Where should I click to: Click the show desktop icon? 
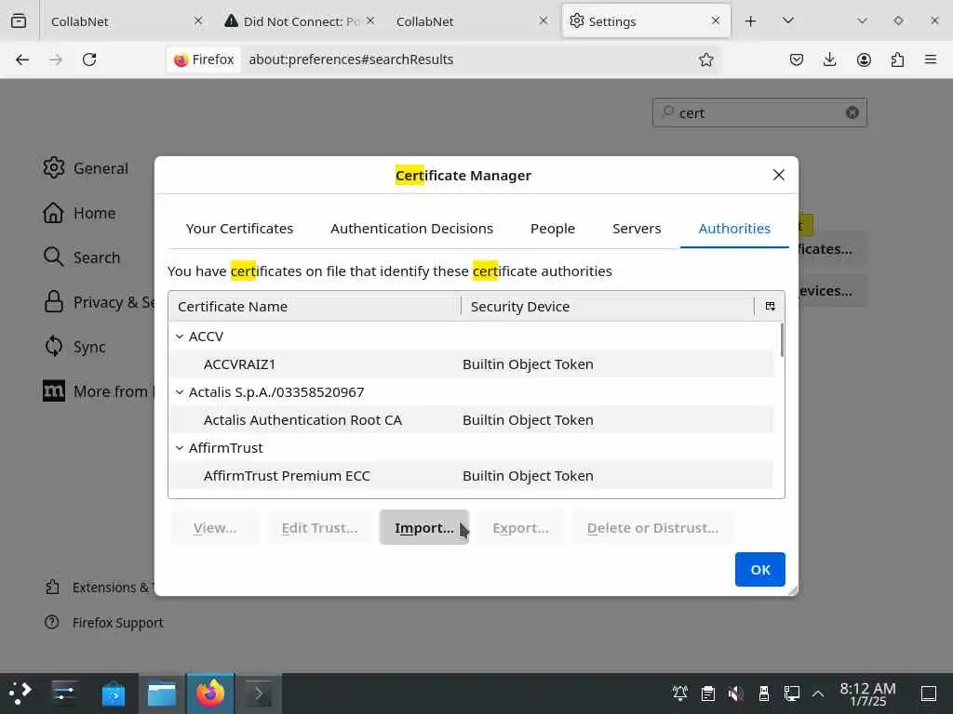929,693
